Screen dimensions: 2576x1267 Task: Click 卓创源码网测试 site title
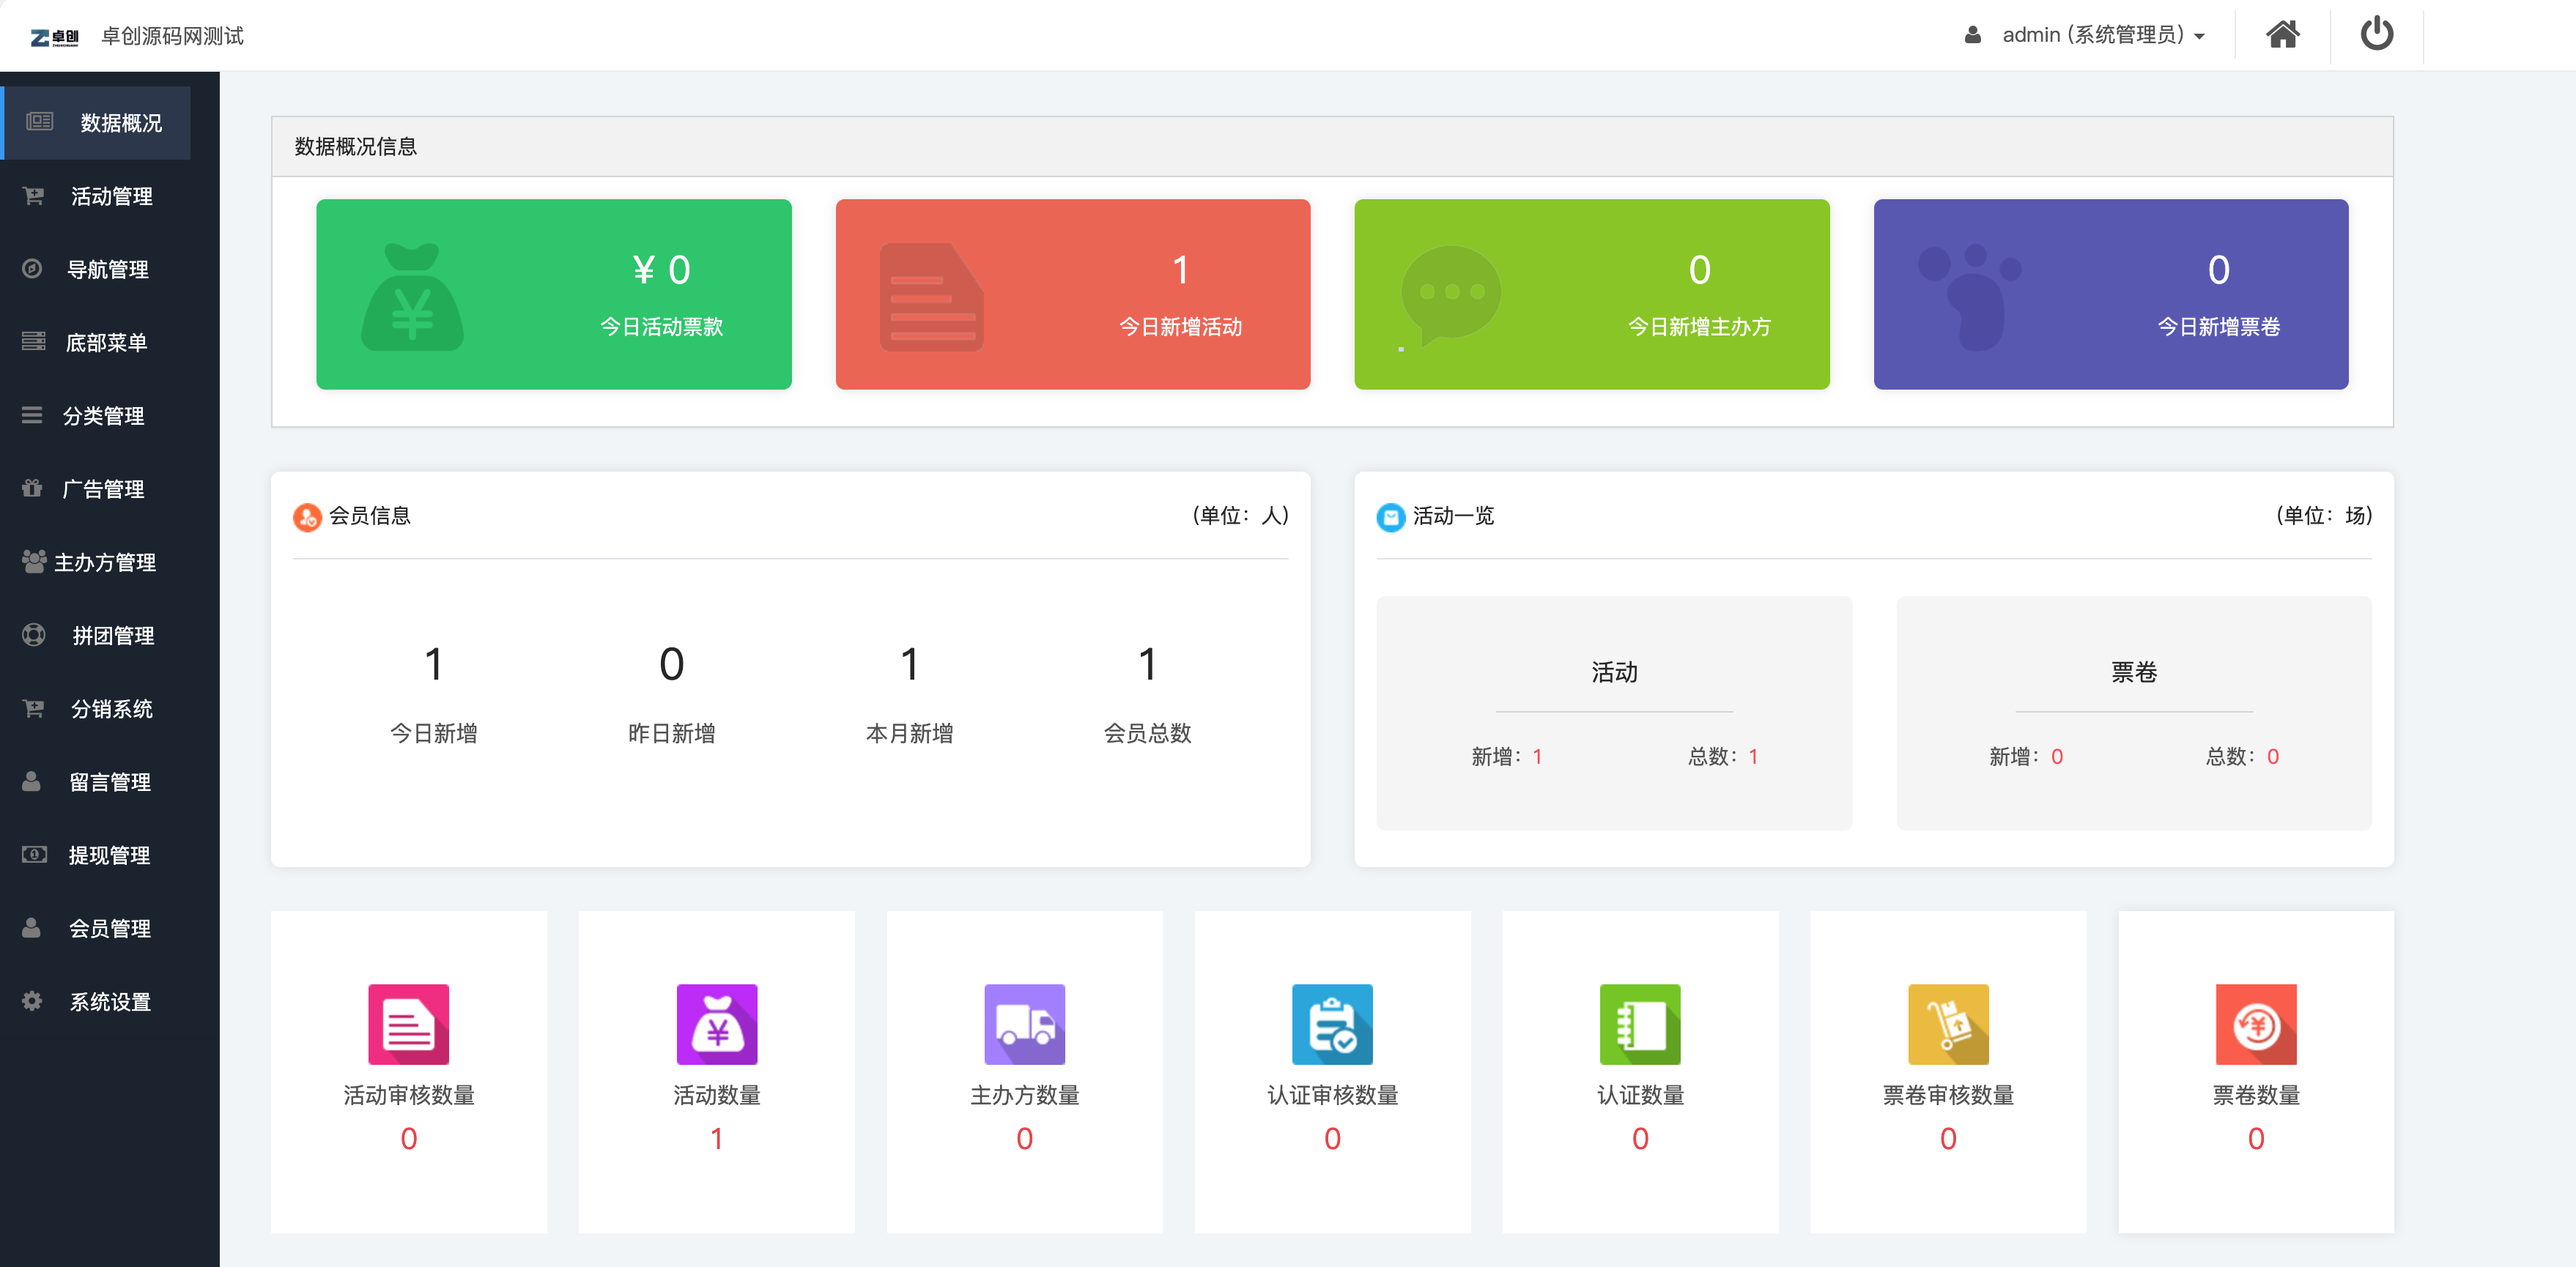(172, 36)
